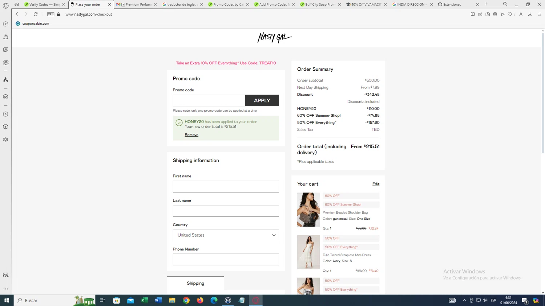Open the profile account icon in toolbar
The image size is (545, 306).
521,14
